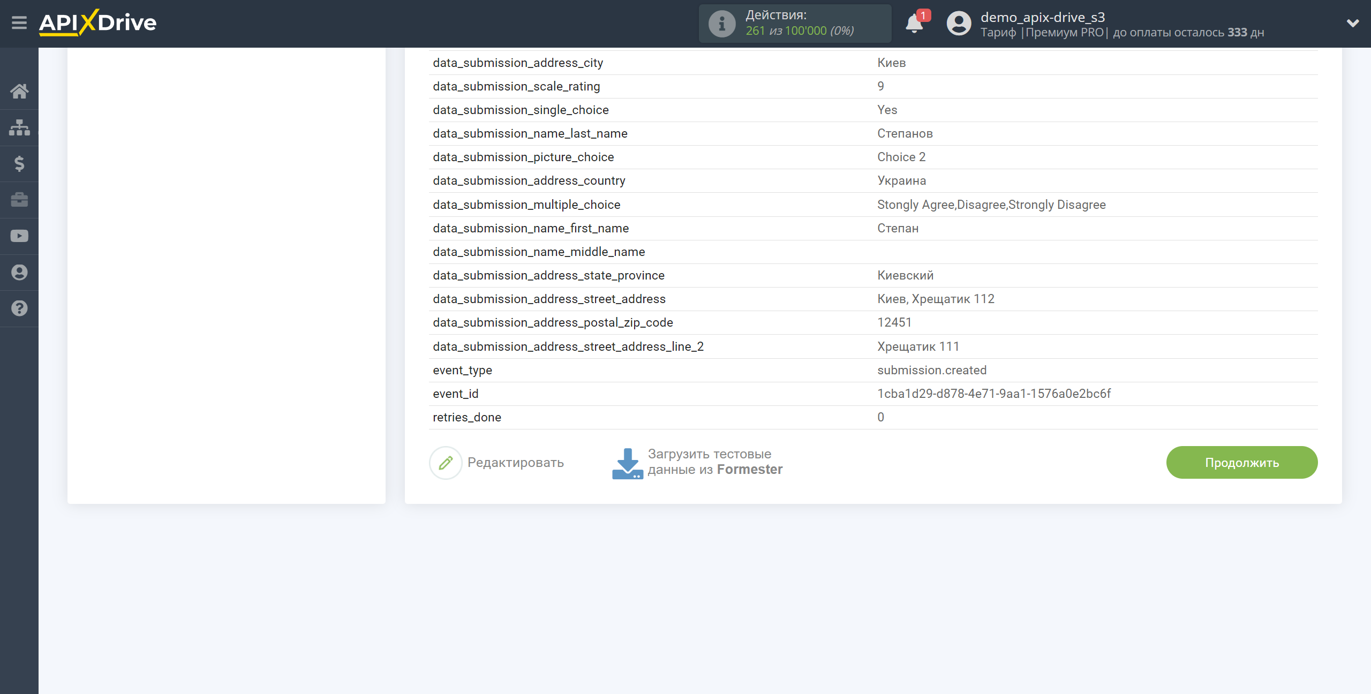Load test data from Formester

click(715, 462)
